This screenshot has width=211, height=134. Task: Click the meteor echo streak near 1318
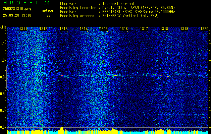pos(163,75)
